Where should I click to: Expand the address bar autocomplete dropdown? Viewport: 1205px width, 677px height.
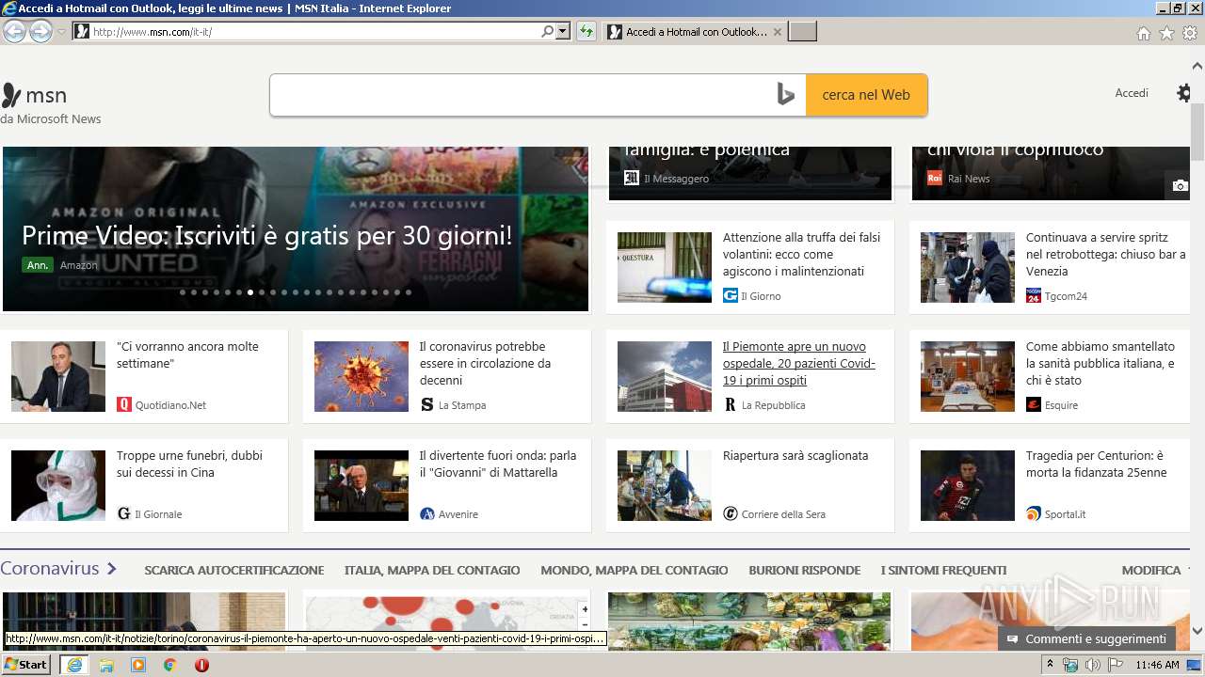563,32
